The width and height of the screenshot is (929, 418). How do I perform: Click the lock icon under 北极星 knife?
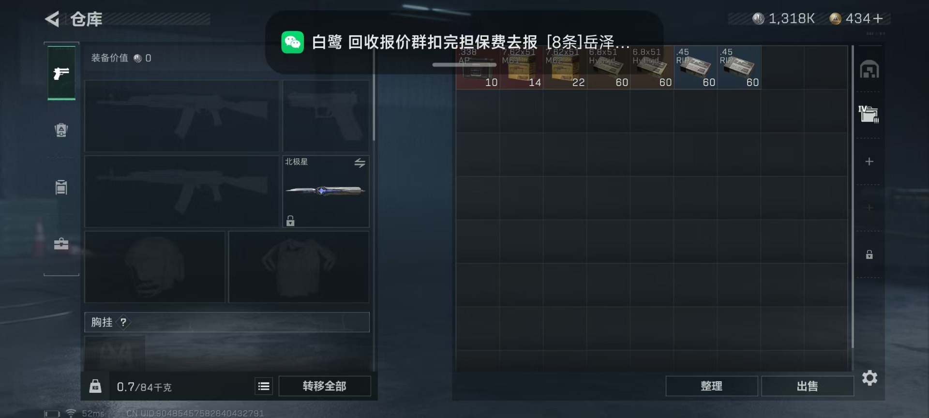tap(290, 221)
